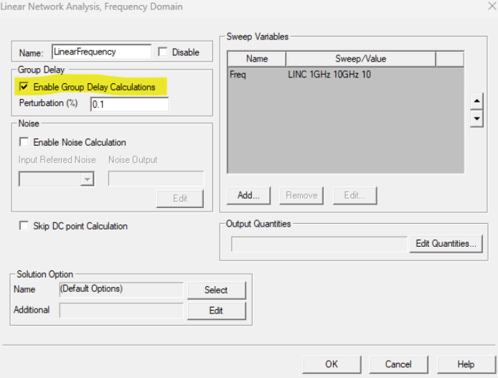Click Edit for Additional solution options
The width and height of the screenshot is (498, 378).
(216, 311)
